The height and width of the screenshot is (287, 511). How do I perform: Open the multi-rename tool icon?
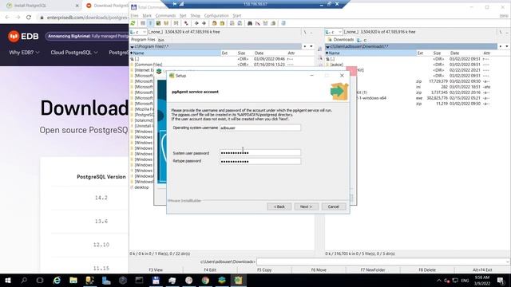click(x=257, y=23)
